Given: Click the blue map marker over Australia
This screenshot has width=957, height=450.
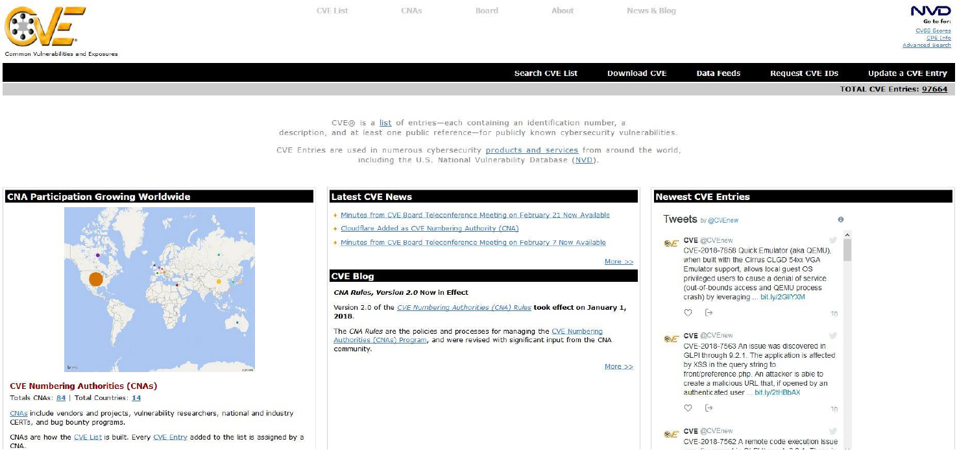Looking at the screenshot, I should (237, 323).
